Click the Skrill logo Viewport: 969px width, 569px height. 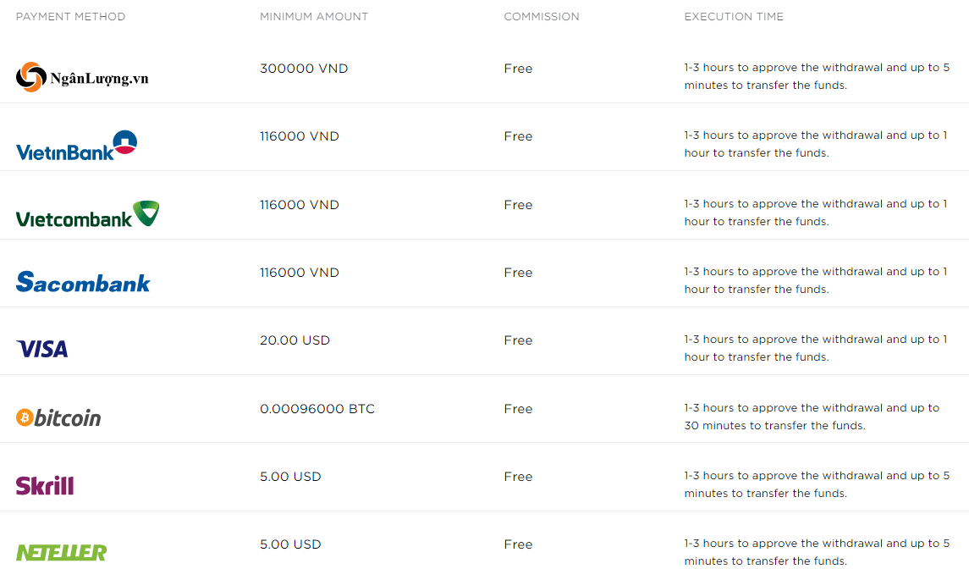(x=45, y=485)
